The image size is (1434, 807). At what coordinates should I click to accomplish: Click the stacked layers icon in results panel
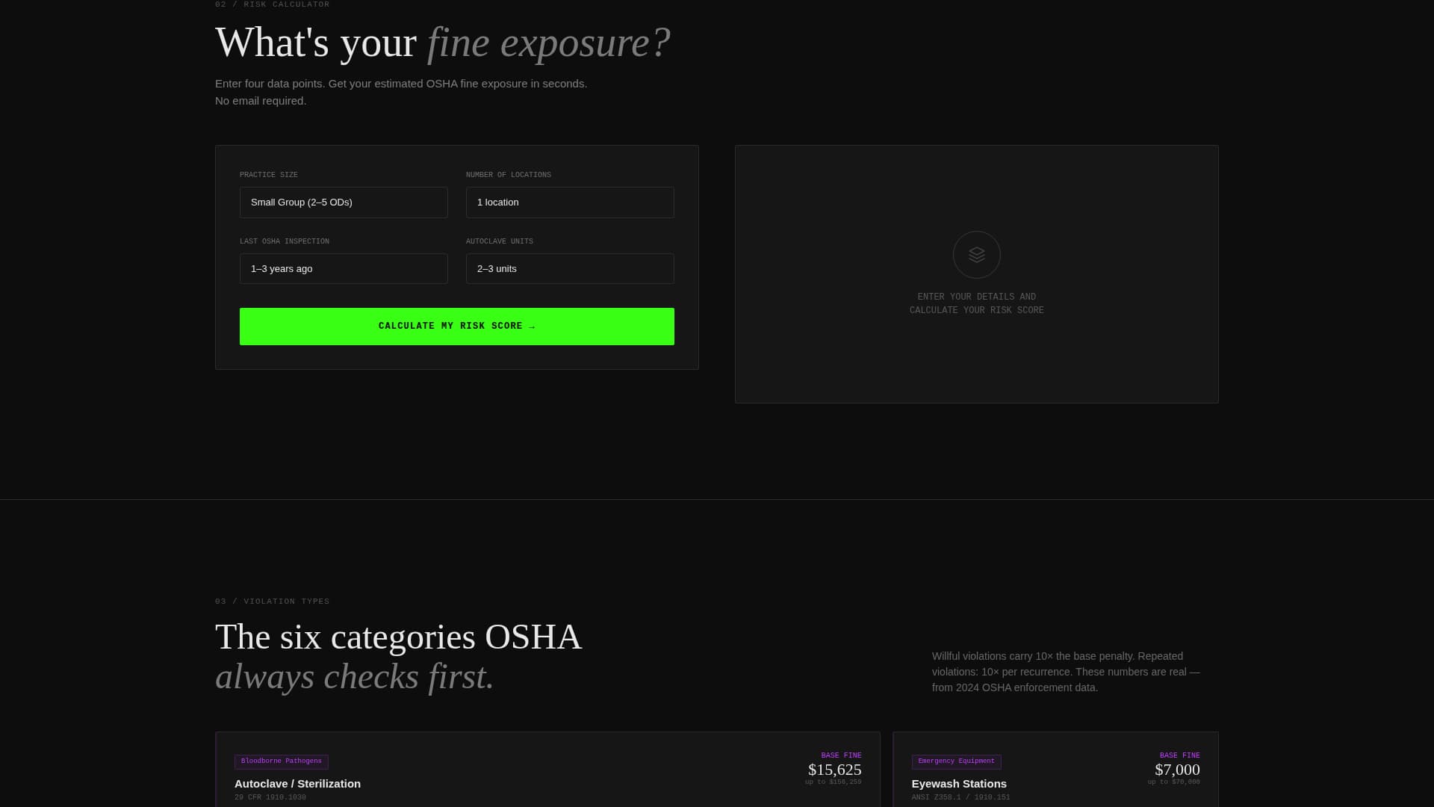coord(977,255)
